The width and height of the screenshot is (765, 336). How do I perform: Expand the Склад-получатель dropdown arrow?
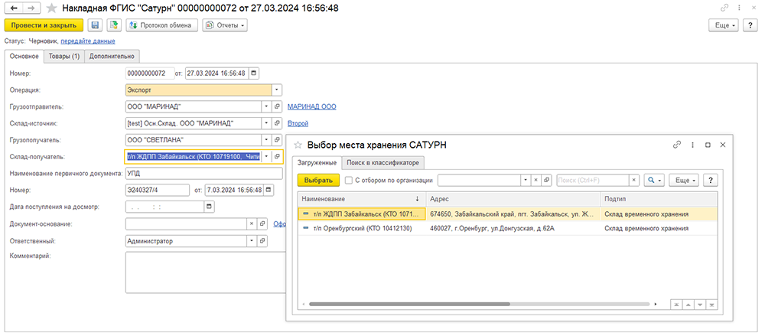coord(266,157)
